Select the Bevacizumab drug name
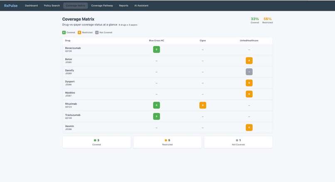 coord(73,48)
